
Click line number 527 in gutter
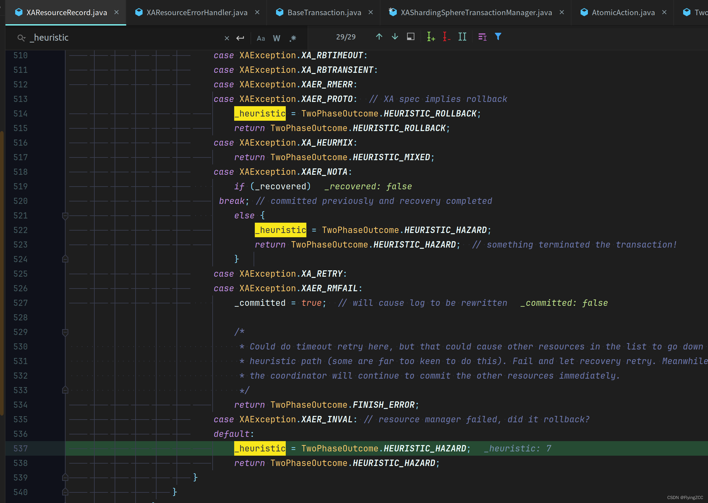point(20,303)
